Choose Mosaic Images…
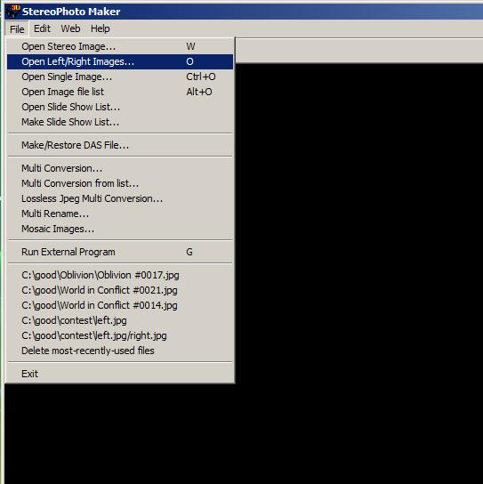The image size is (483, 484). 120,229
